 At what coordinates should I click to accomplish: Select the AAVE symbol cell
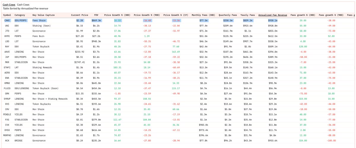7,52
